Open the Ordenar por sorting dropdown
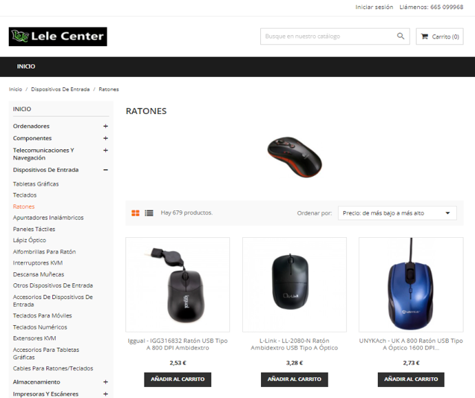 click(x=397, y=213)
